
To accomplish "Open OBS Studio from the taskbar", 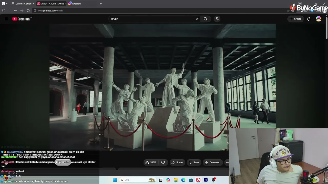I will [213, 180].
